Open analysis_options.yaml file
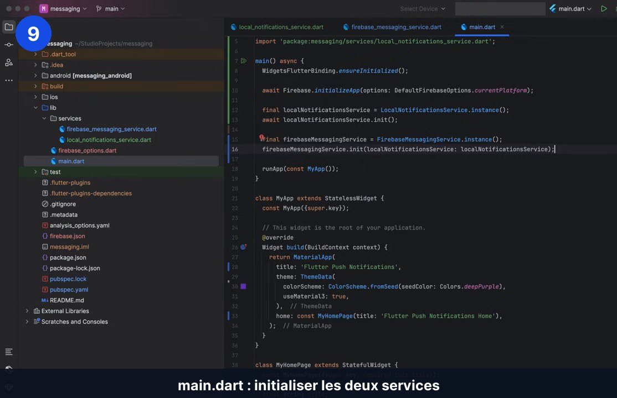Viewport: 617px width, 398px height. tap(80, 226)
